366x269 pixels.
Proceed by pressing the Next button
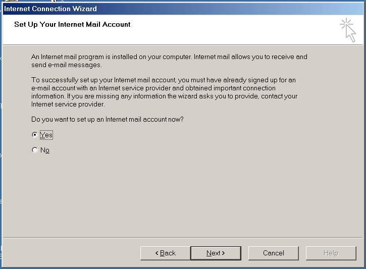tap(216, 253)
